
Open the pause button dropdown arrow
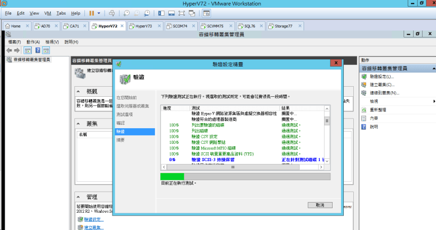tap(99, 12)
